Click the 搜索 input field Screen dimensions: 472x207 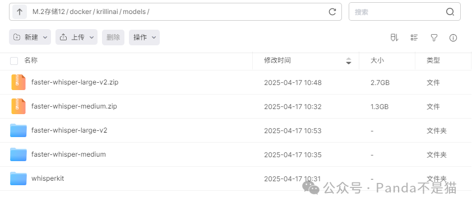397,12
